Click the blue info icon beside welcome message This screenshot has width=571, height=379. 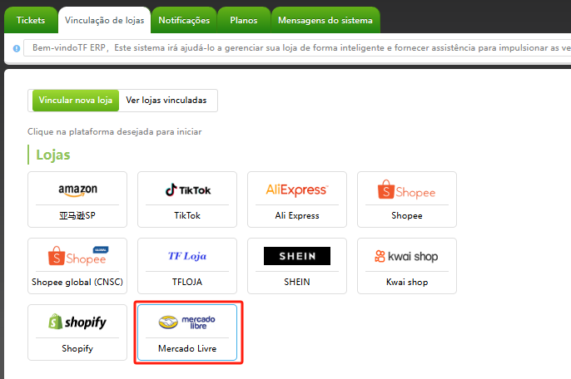17,48
